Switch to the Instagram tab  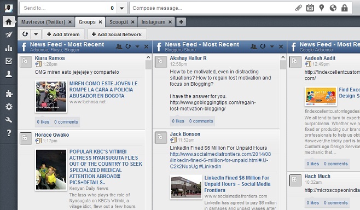[x=153, y=22]
